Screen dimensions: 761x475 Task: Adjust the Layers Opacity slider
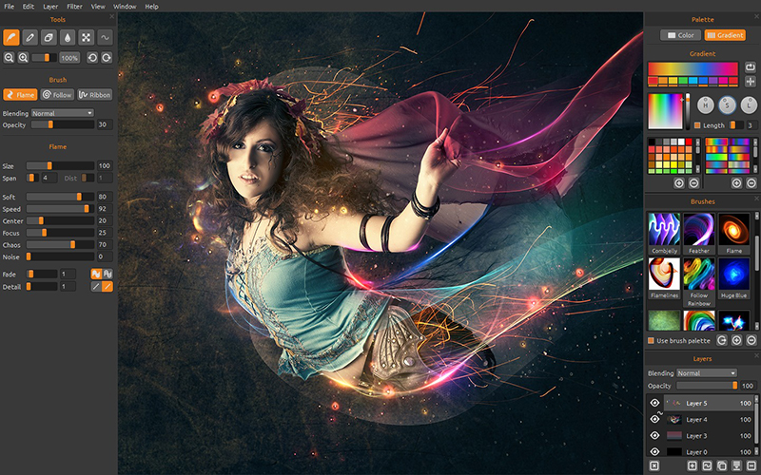click(x=707, y=386)
